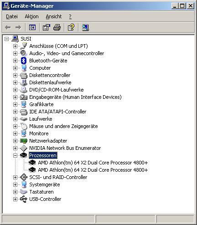Image resolution: width=197 pixels, height=225 pixels.
Task: Click the Forward arrow toolbar icon
Action: [x=18, y=27]
